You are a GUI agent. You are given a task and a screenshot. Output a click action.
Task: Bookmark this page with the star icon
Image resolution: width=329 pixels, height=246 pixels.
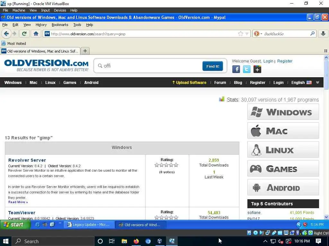240,34
